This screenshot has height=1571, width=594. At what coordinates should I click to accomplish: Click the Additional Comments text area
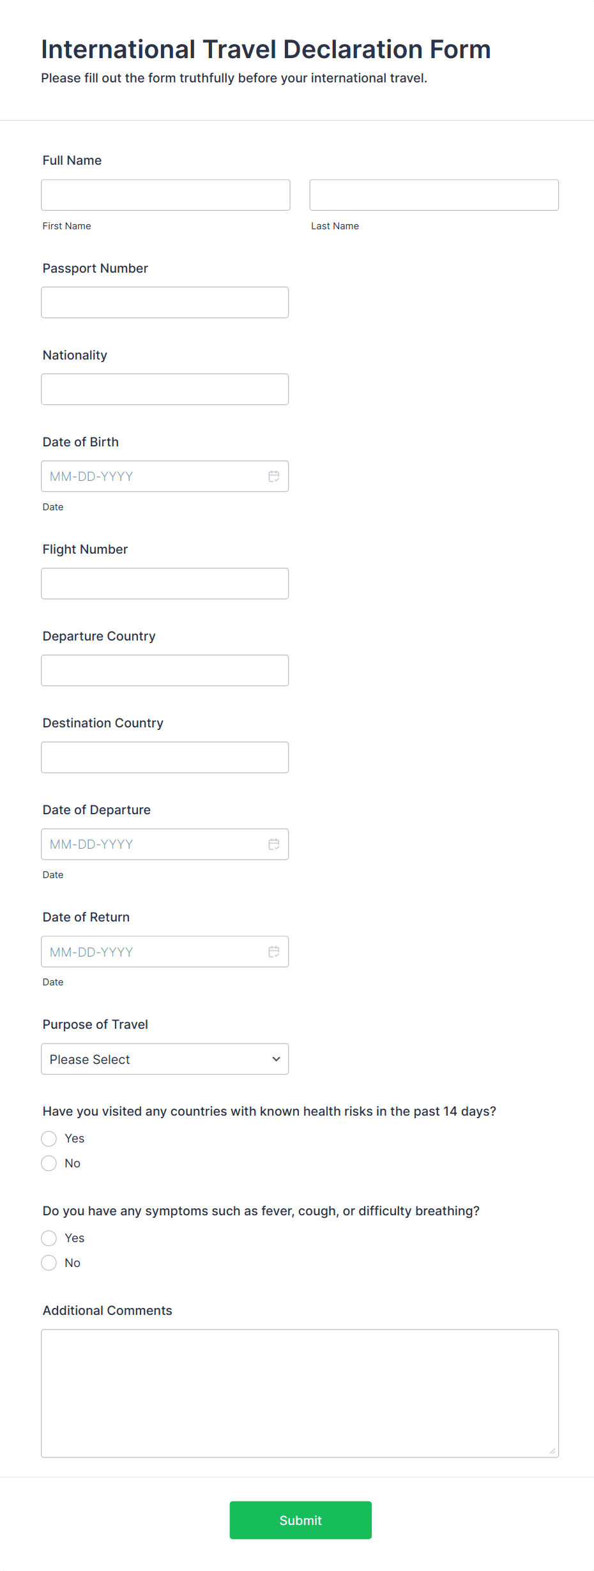point(300,1392)
